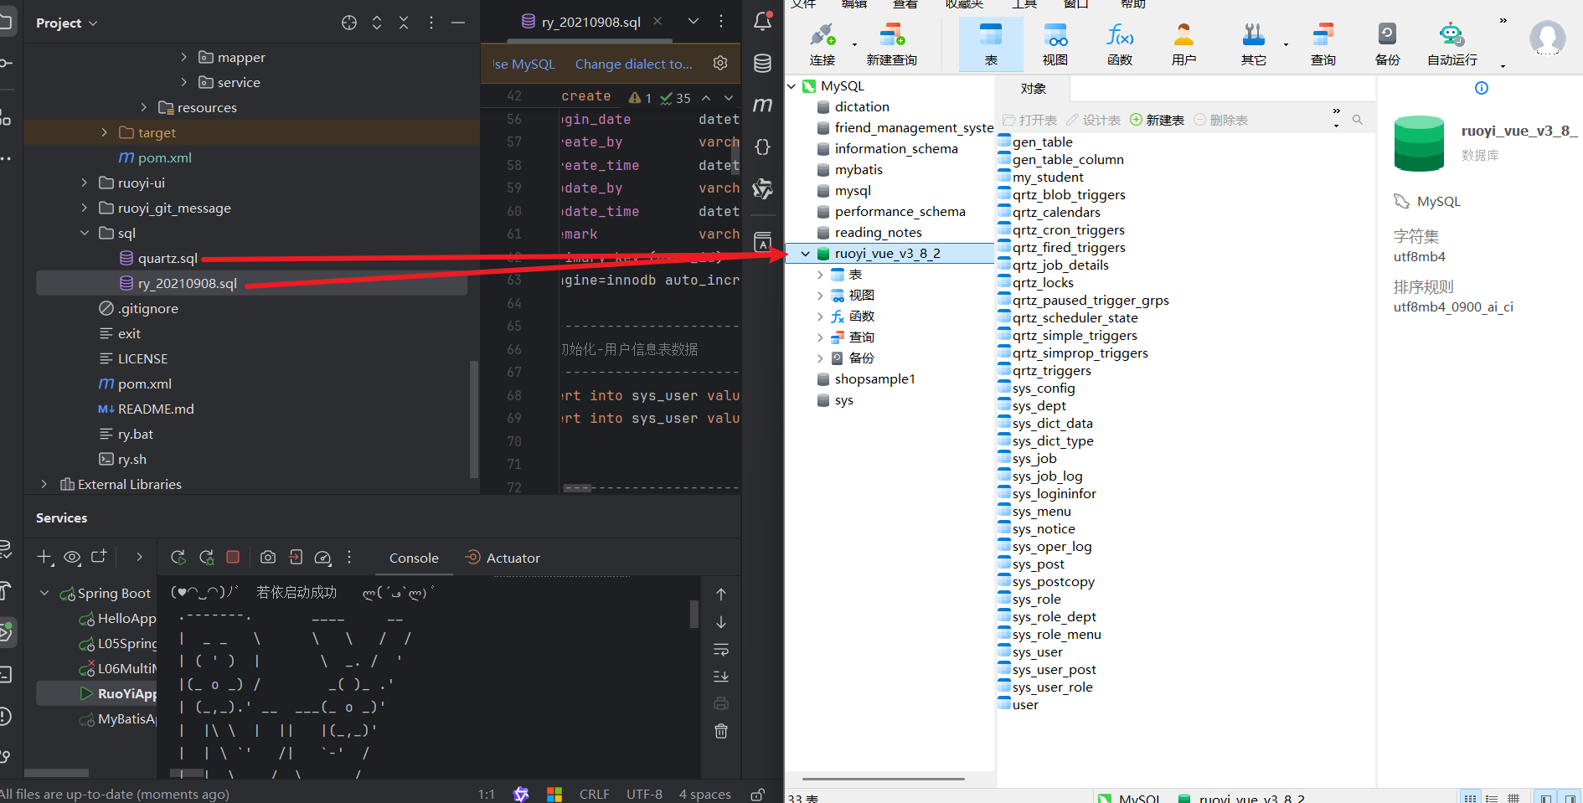Switch Navicat objects to detail view
This screenshot has height=803, width=1583.
click(x=1492, y=797)
